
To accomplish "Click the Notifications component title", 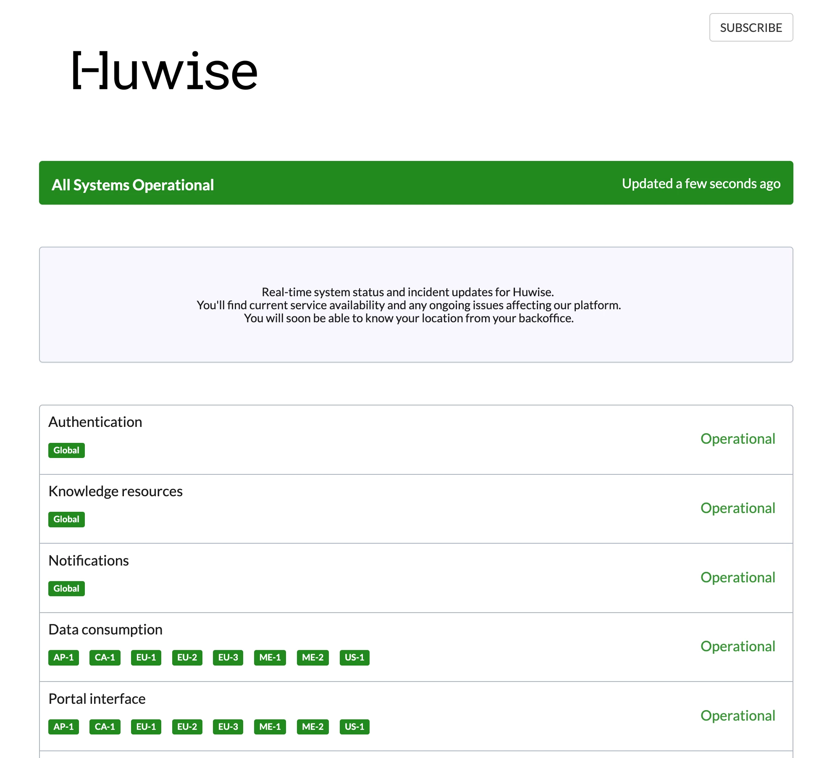I will pos(89,561).
